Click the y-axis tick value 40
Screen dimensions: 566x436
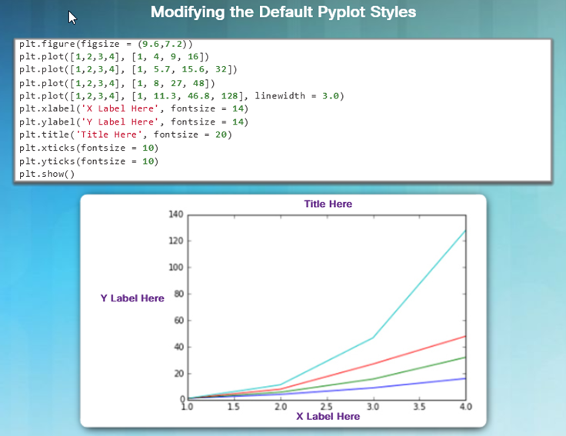[x=179, y=347]
